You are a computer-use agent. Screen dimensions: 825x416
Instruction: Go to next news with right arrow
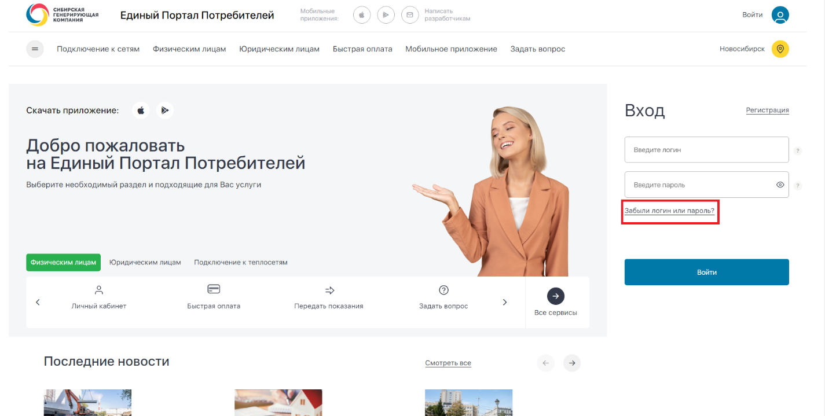pos(571,363)
